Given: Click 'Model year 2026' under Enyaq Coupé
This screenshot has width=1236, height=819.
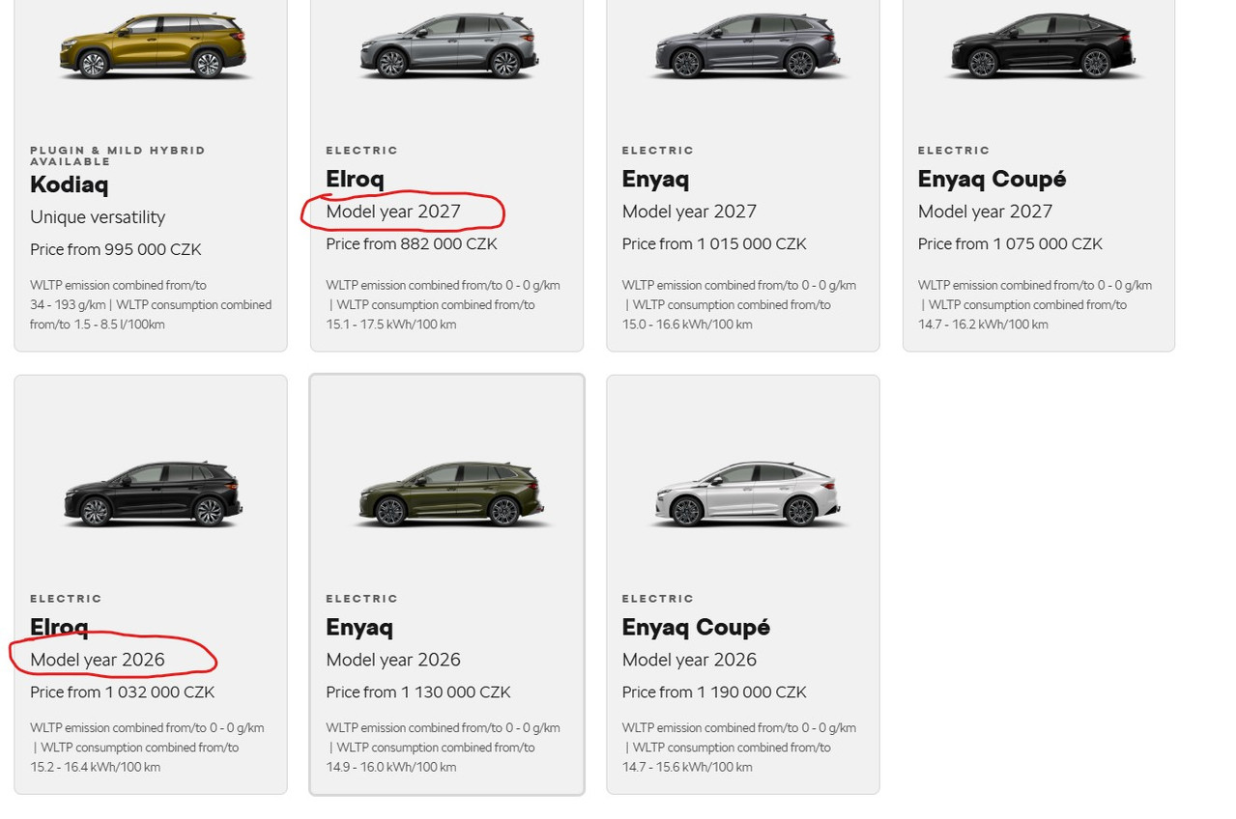Looking at the screenshot, I should pyautogui.click(x=690, y=660).
